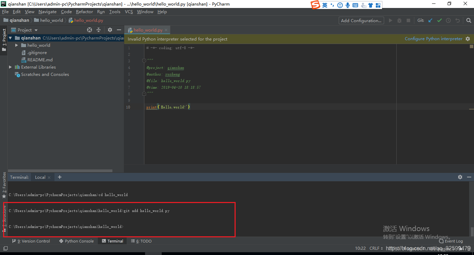Open Git history clock icon

[448, 20]
